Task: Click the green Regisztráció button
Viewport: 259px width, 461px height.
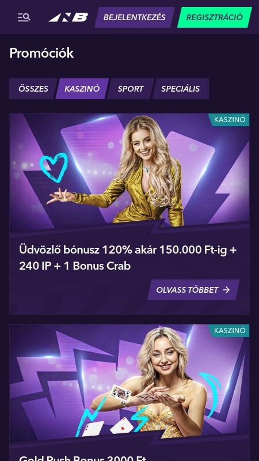Action: click(214, 17)
